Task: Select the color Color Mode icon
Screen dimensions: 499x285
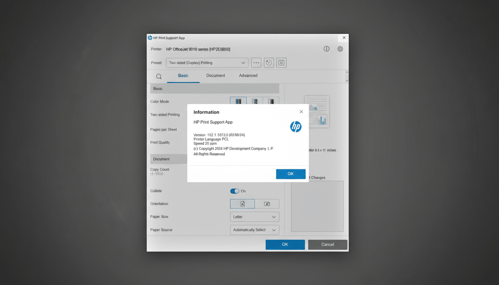Action: pos(238,101)
